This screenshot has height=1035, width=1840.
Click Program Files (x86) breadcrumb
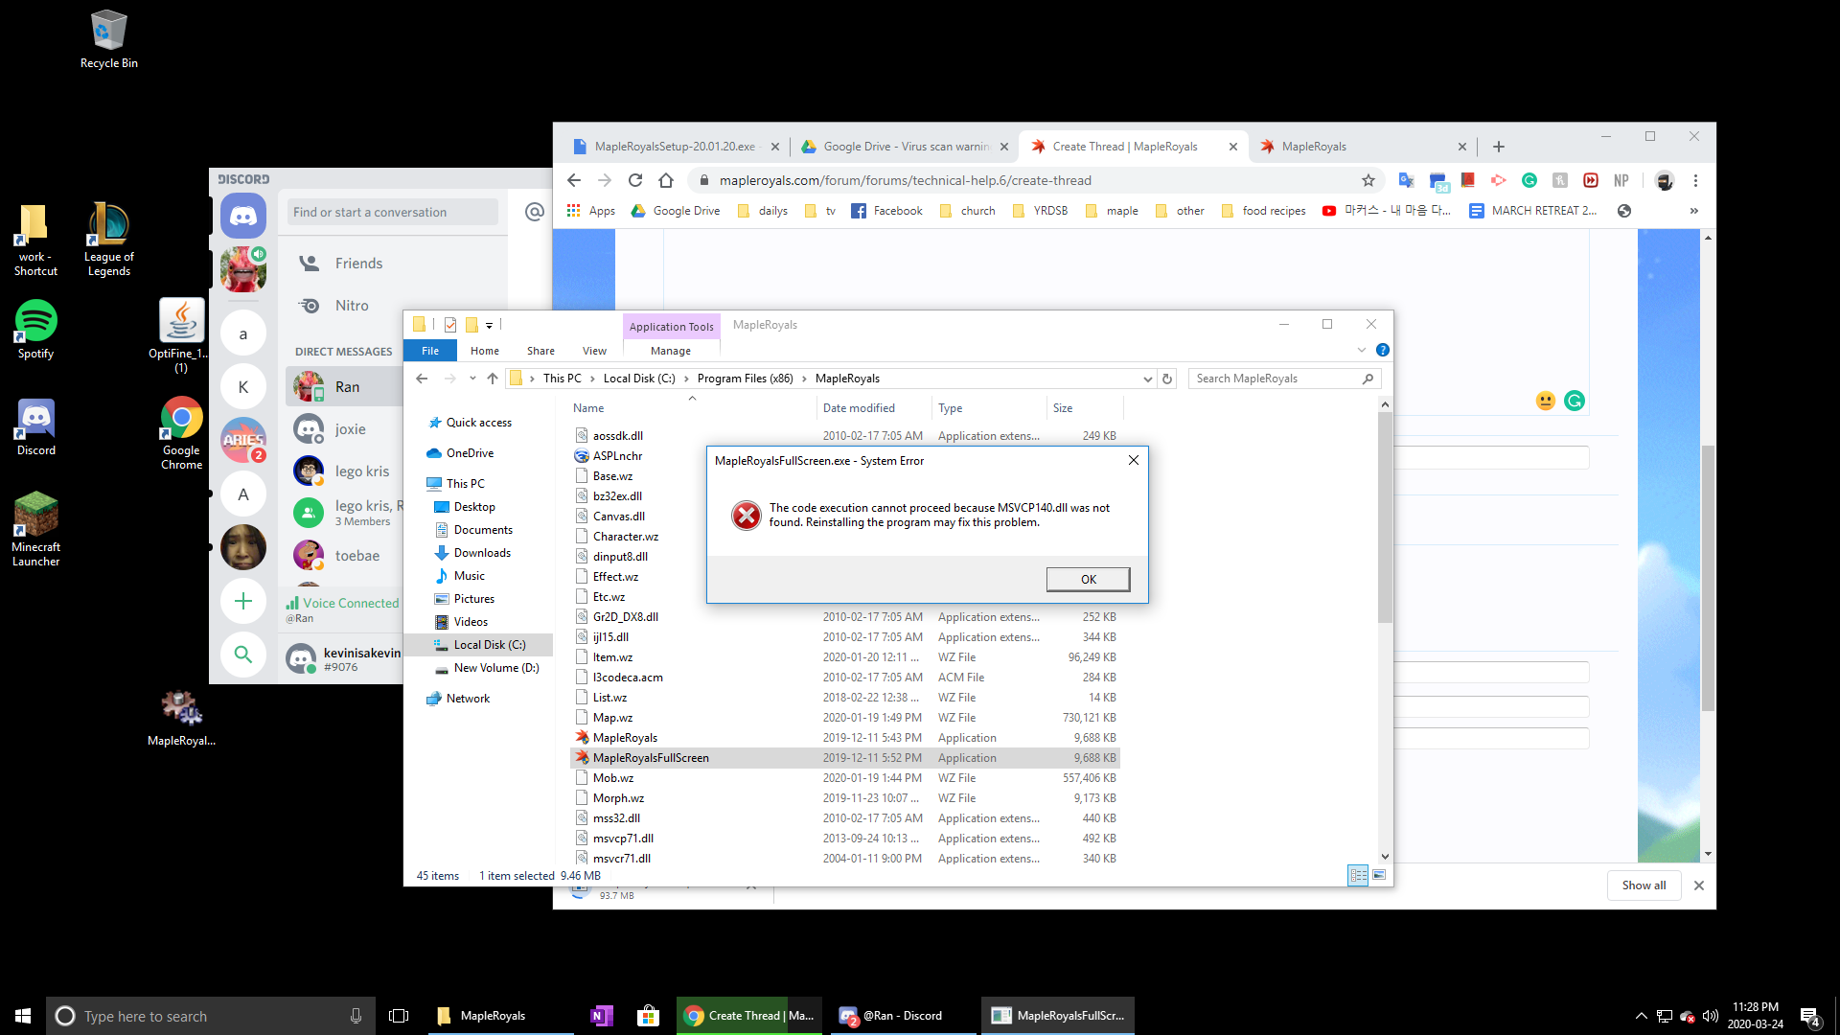tap(745, 379)
